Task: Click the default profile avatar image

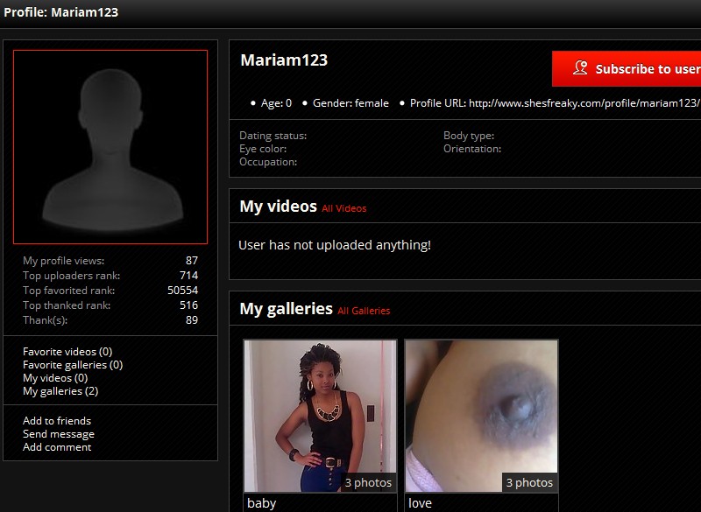Action: point(110,147)
